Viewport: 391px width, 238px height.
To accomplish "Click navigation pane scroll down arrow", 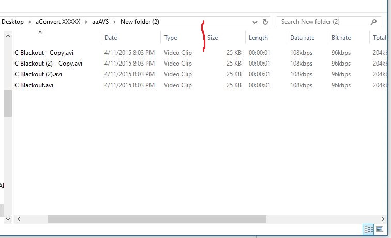I will [8, 219].
